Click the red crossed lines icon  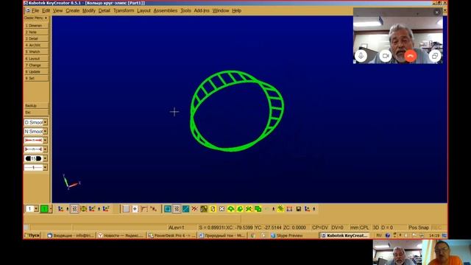coord(194,209)
